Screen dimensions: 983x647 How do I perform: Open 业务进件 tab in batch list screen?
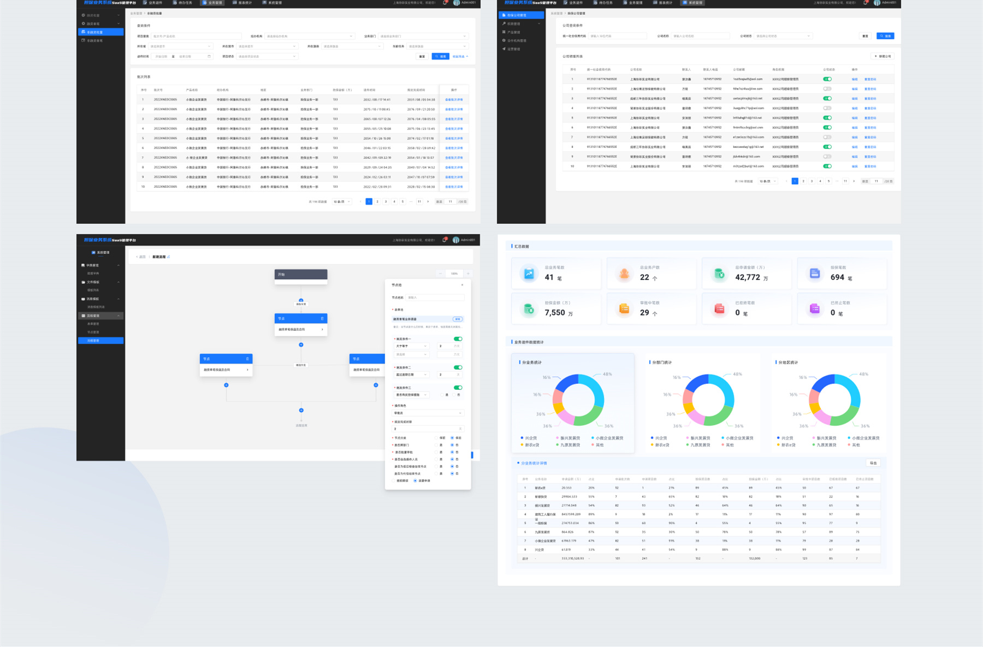point(153,3)
